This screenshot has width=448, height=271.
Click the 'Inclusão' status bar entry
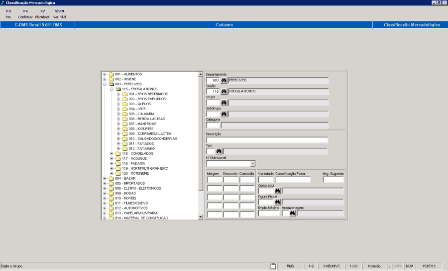point(374,266)
